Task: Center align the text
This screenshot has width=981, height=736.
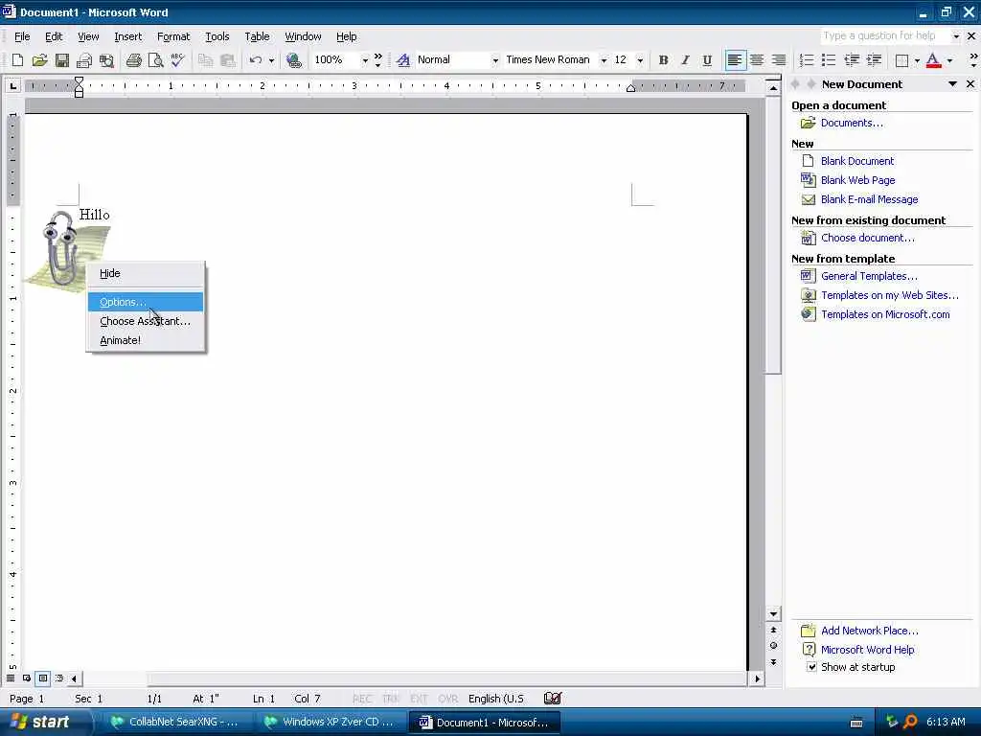Action: click(757, 60)
